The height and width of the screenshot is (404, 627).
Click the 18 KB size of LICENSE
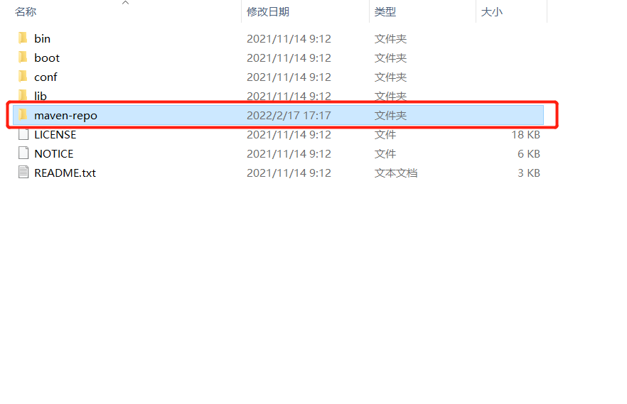tap(526, 134)
